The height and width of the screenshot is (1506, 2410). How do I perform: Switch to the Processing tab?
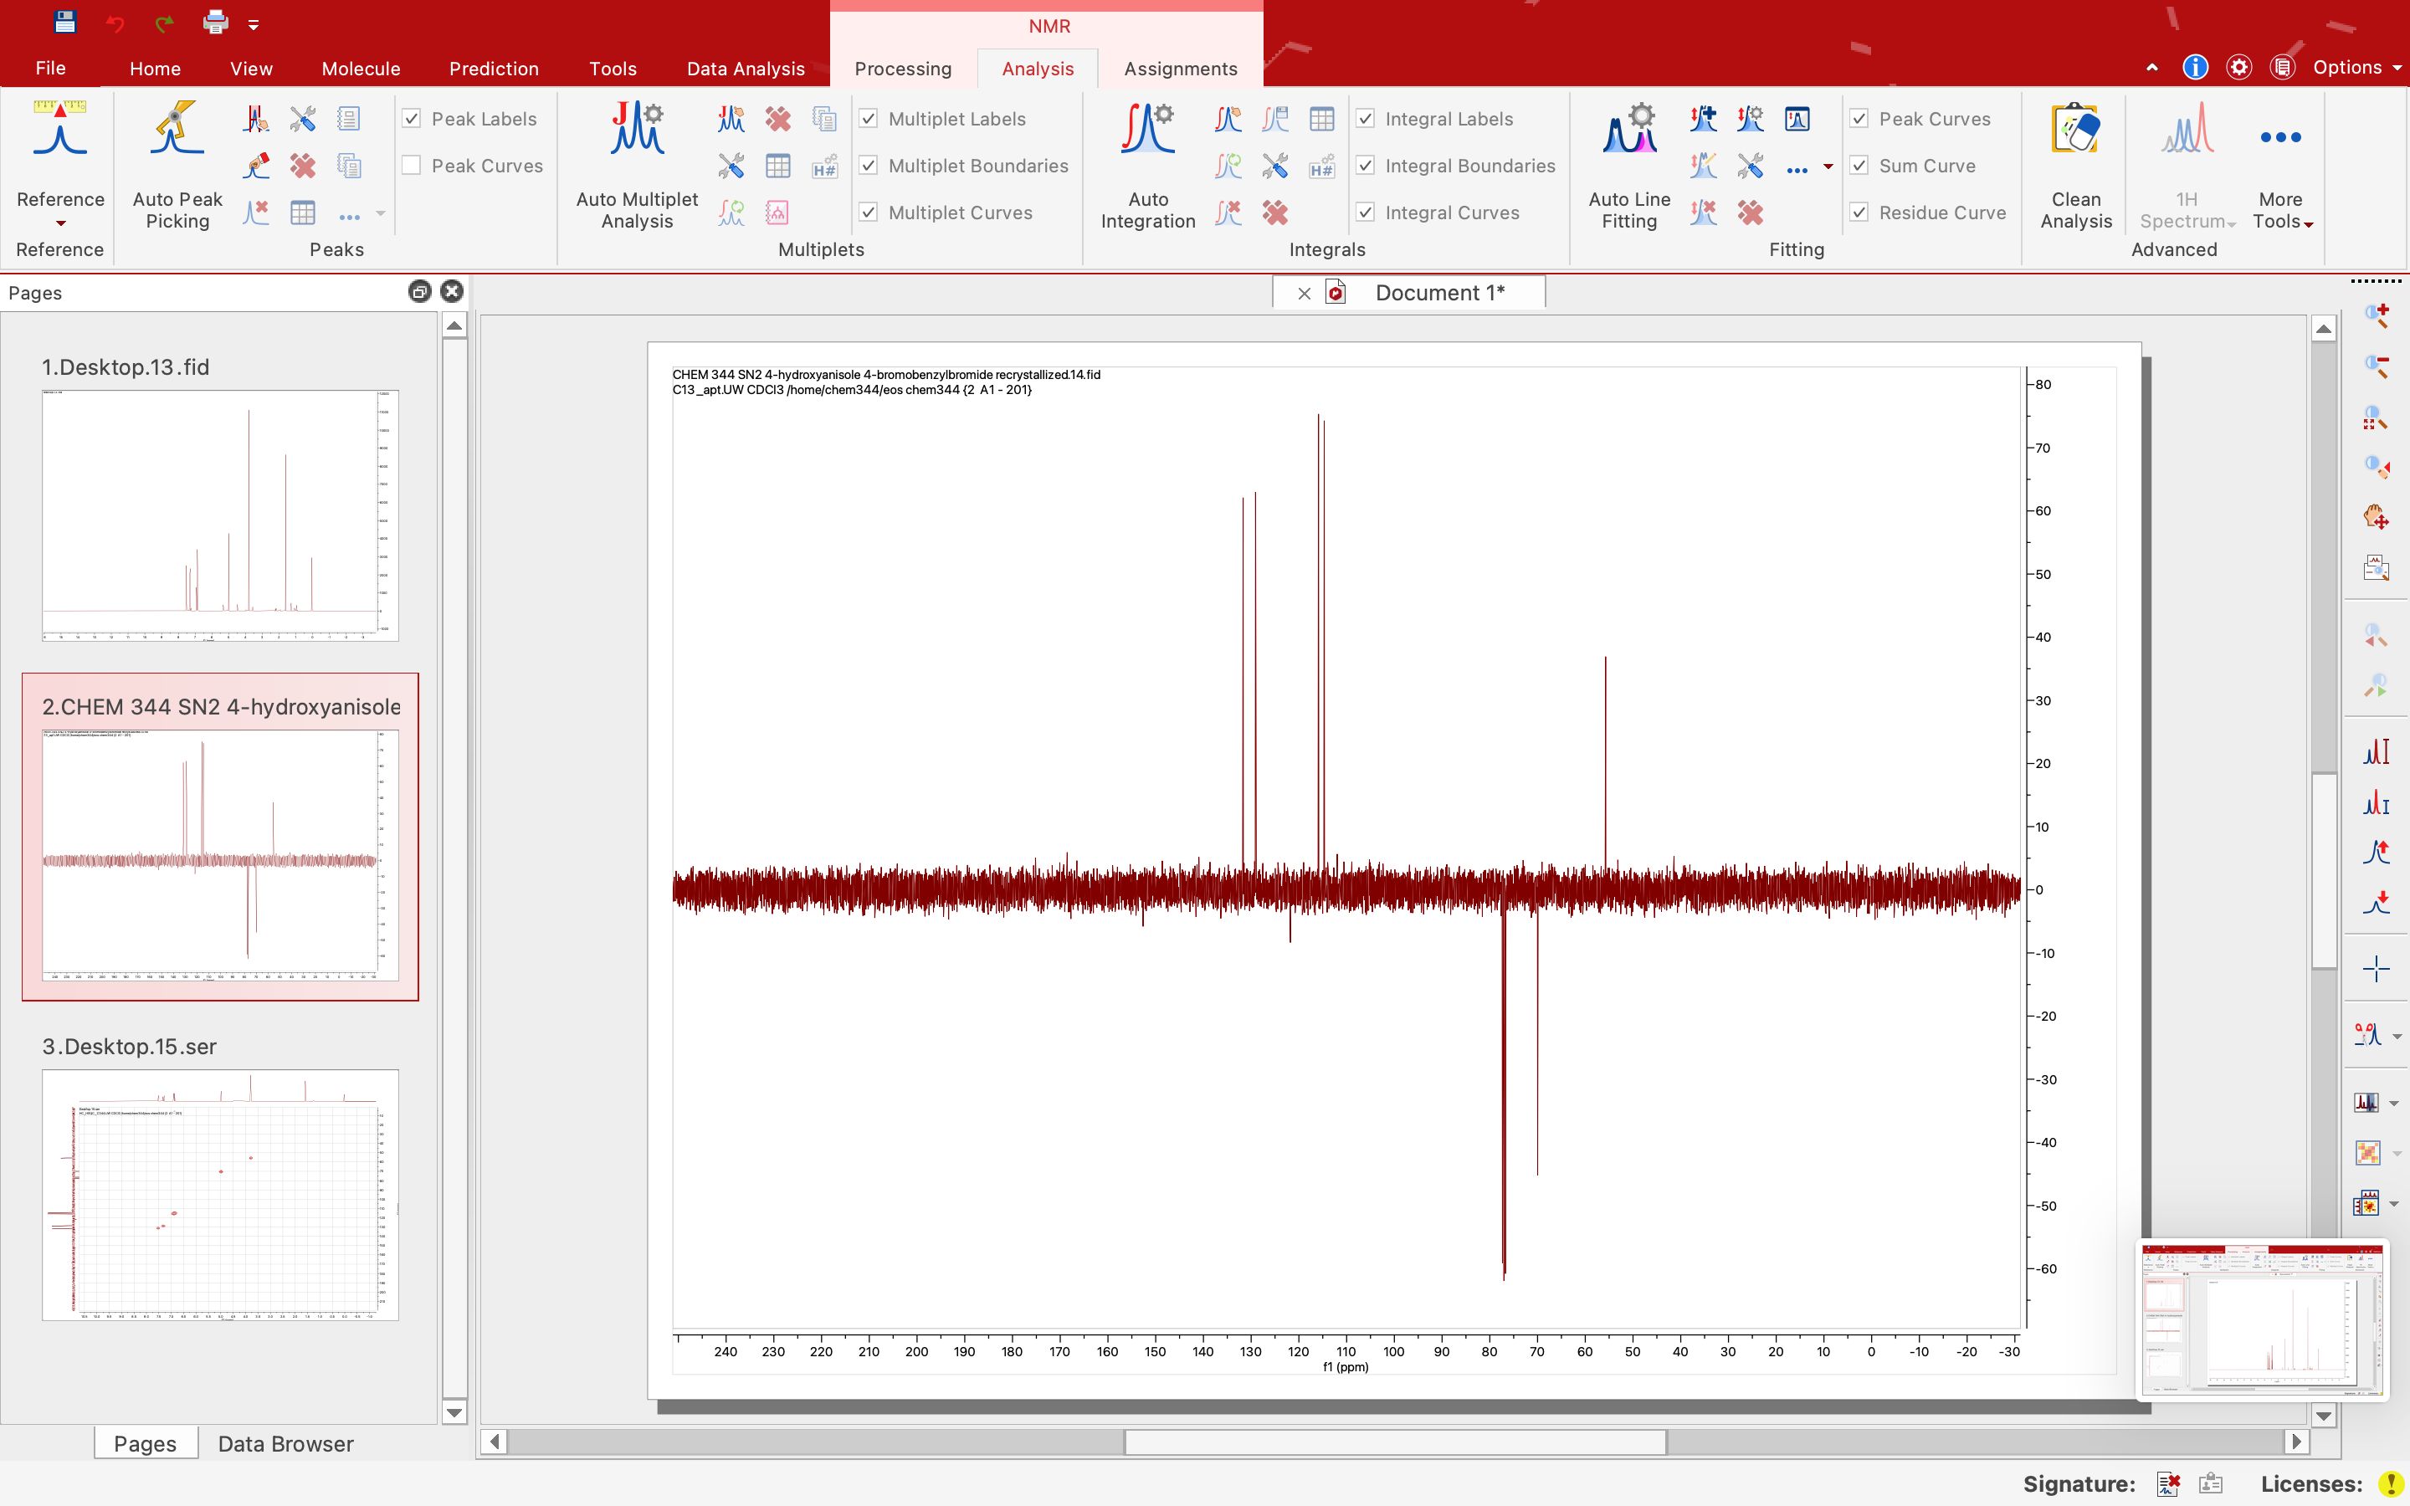point(902,68)
